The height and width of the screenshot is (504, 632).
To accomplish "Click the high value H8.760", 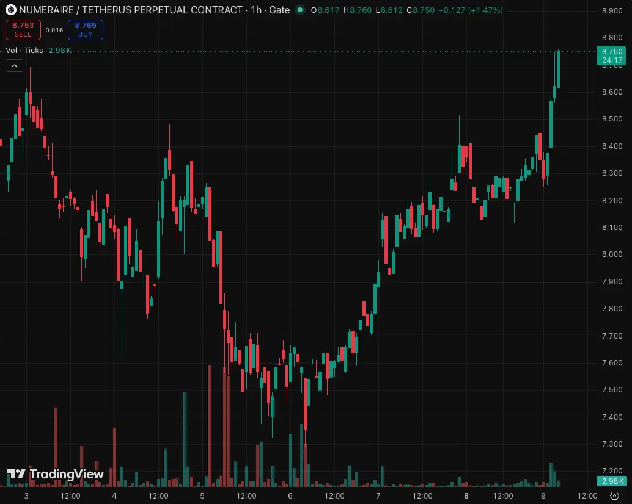I will pyautogui.click(x=358, y=10).
